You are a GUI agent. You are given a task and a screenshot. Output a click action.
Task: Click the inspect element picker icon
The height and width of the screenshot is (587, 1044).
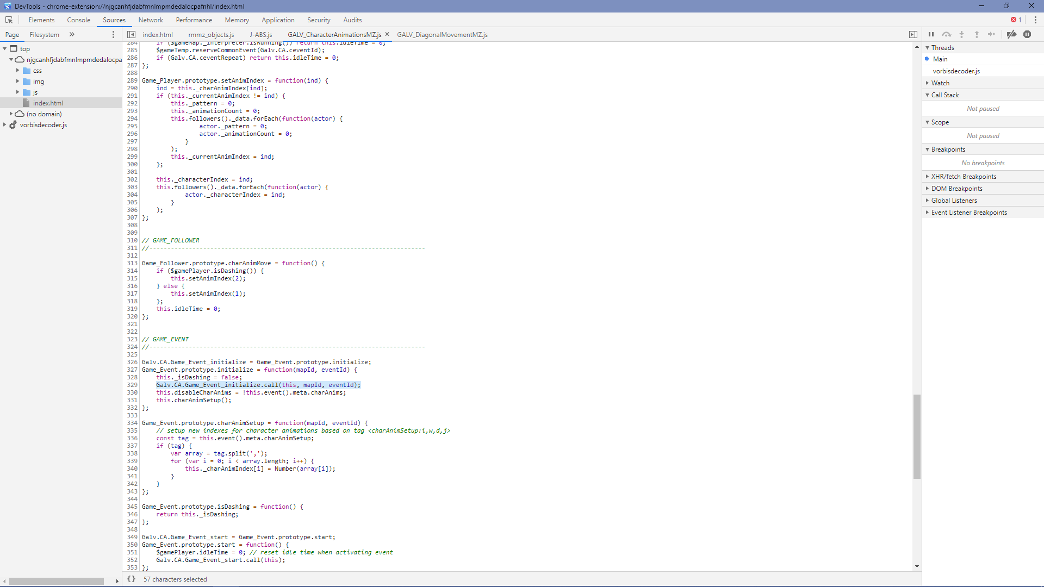9,20
